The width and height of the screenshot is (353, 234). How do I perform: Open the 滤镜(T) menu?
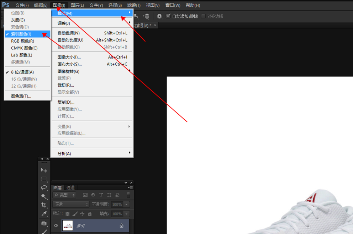[134, 5]
